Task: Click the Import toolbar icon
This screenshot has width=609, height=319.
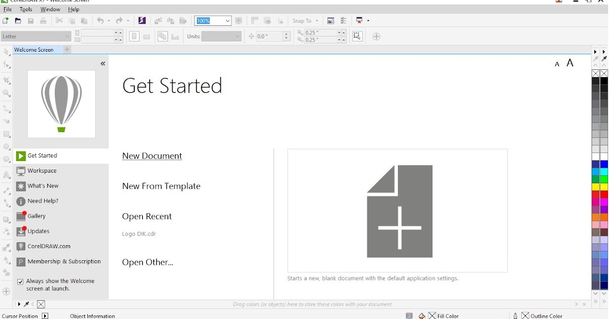Action: tap(158, 21)
